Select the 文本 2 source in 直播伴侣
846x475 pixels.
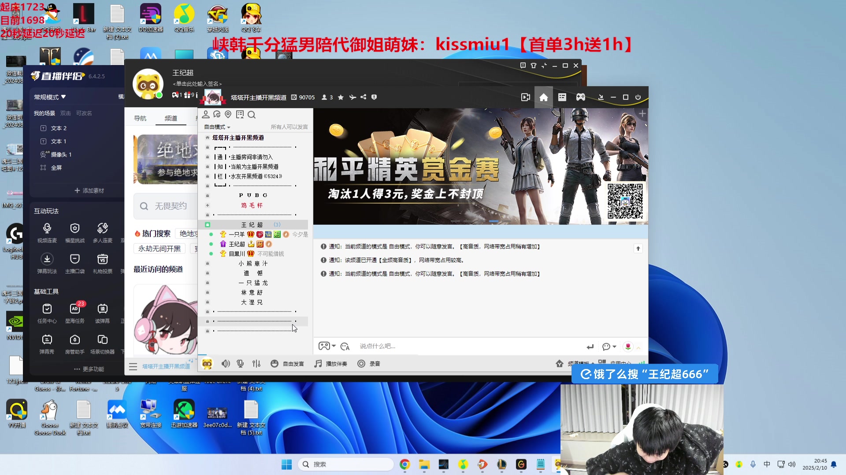59,128
